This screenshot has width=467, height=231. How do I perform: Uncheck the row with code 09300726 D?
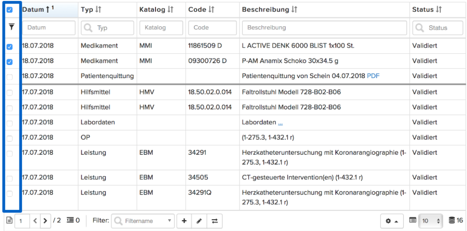(10, 62)
